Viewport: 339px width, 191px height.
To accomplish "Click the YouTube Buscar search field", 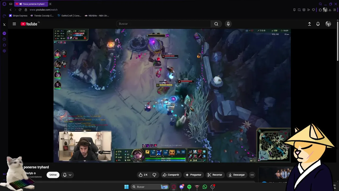I will point(163,24).
